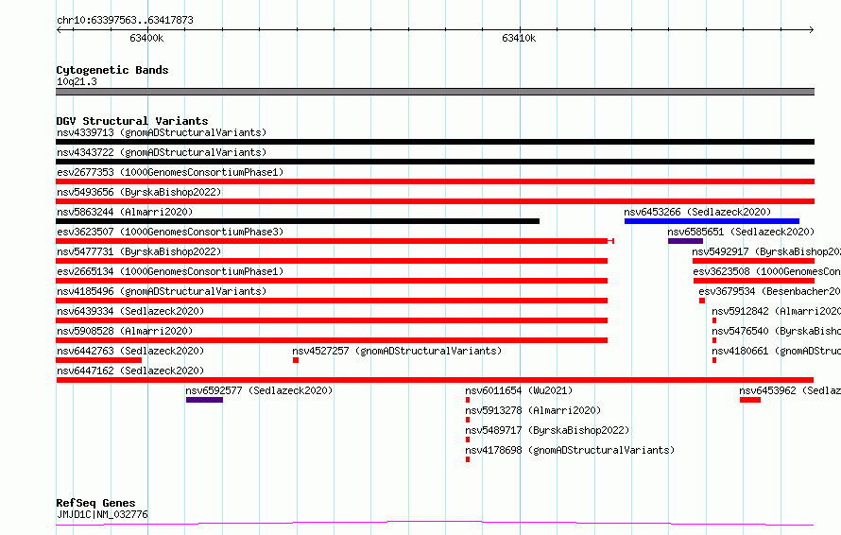The width and height of the screenshot is (841, 535).
Task: Click the nsv4339713 gnomAD variant label
Action: point(162,132)
